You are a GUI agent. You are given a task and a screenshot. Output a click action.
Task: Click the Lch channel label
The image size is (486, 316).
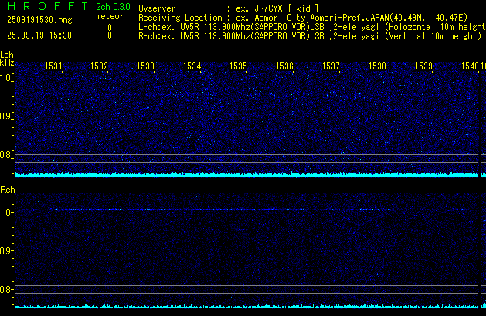(7, 55)
